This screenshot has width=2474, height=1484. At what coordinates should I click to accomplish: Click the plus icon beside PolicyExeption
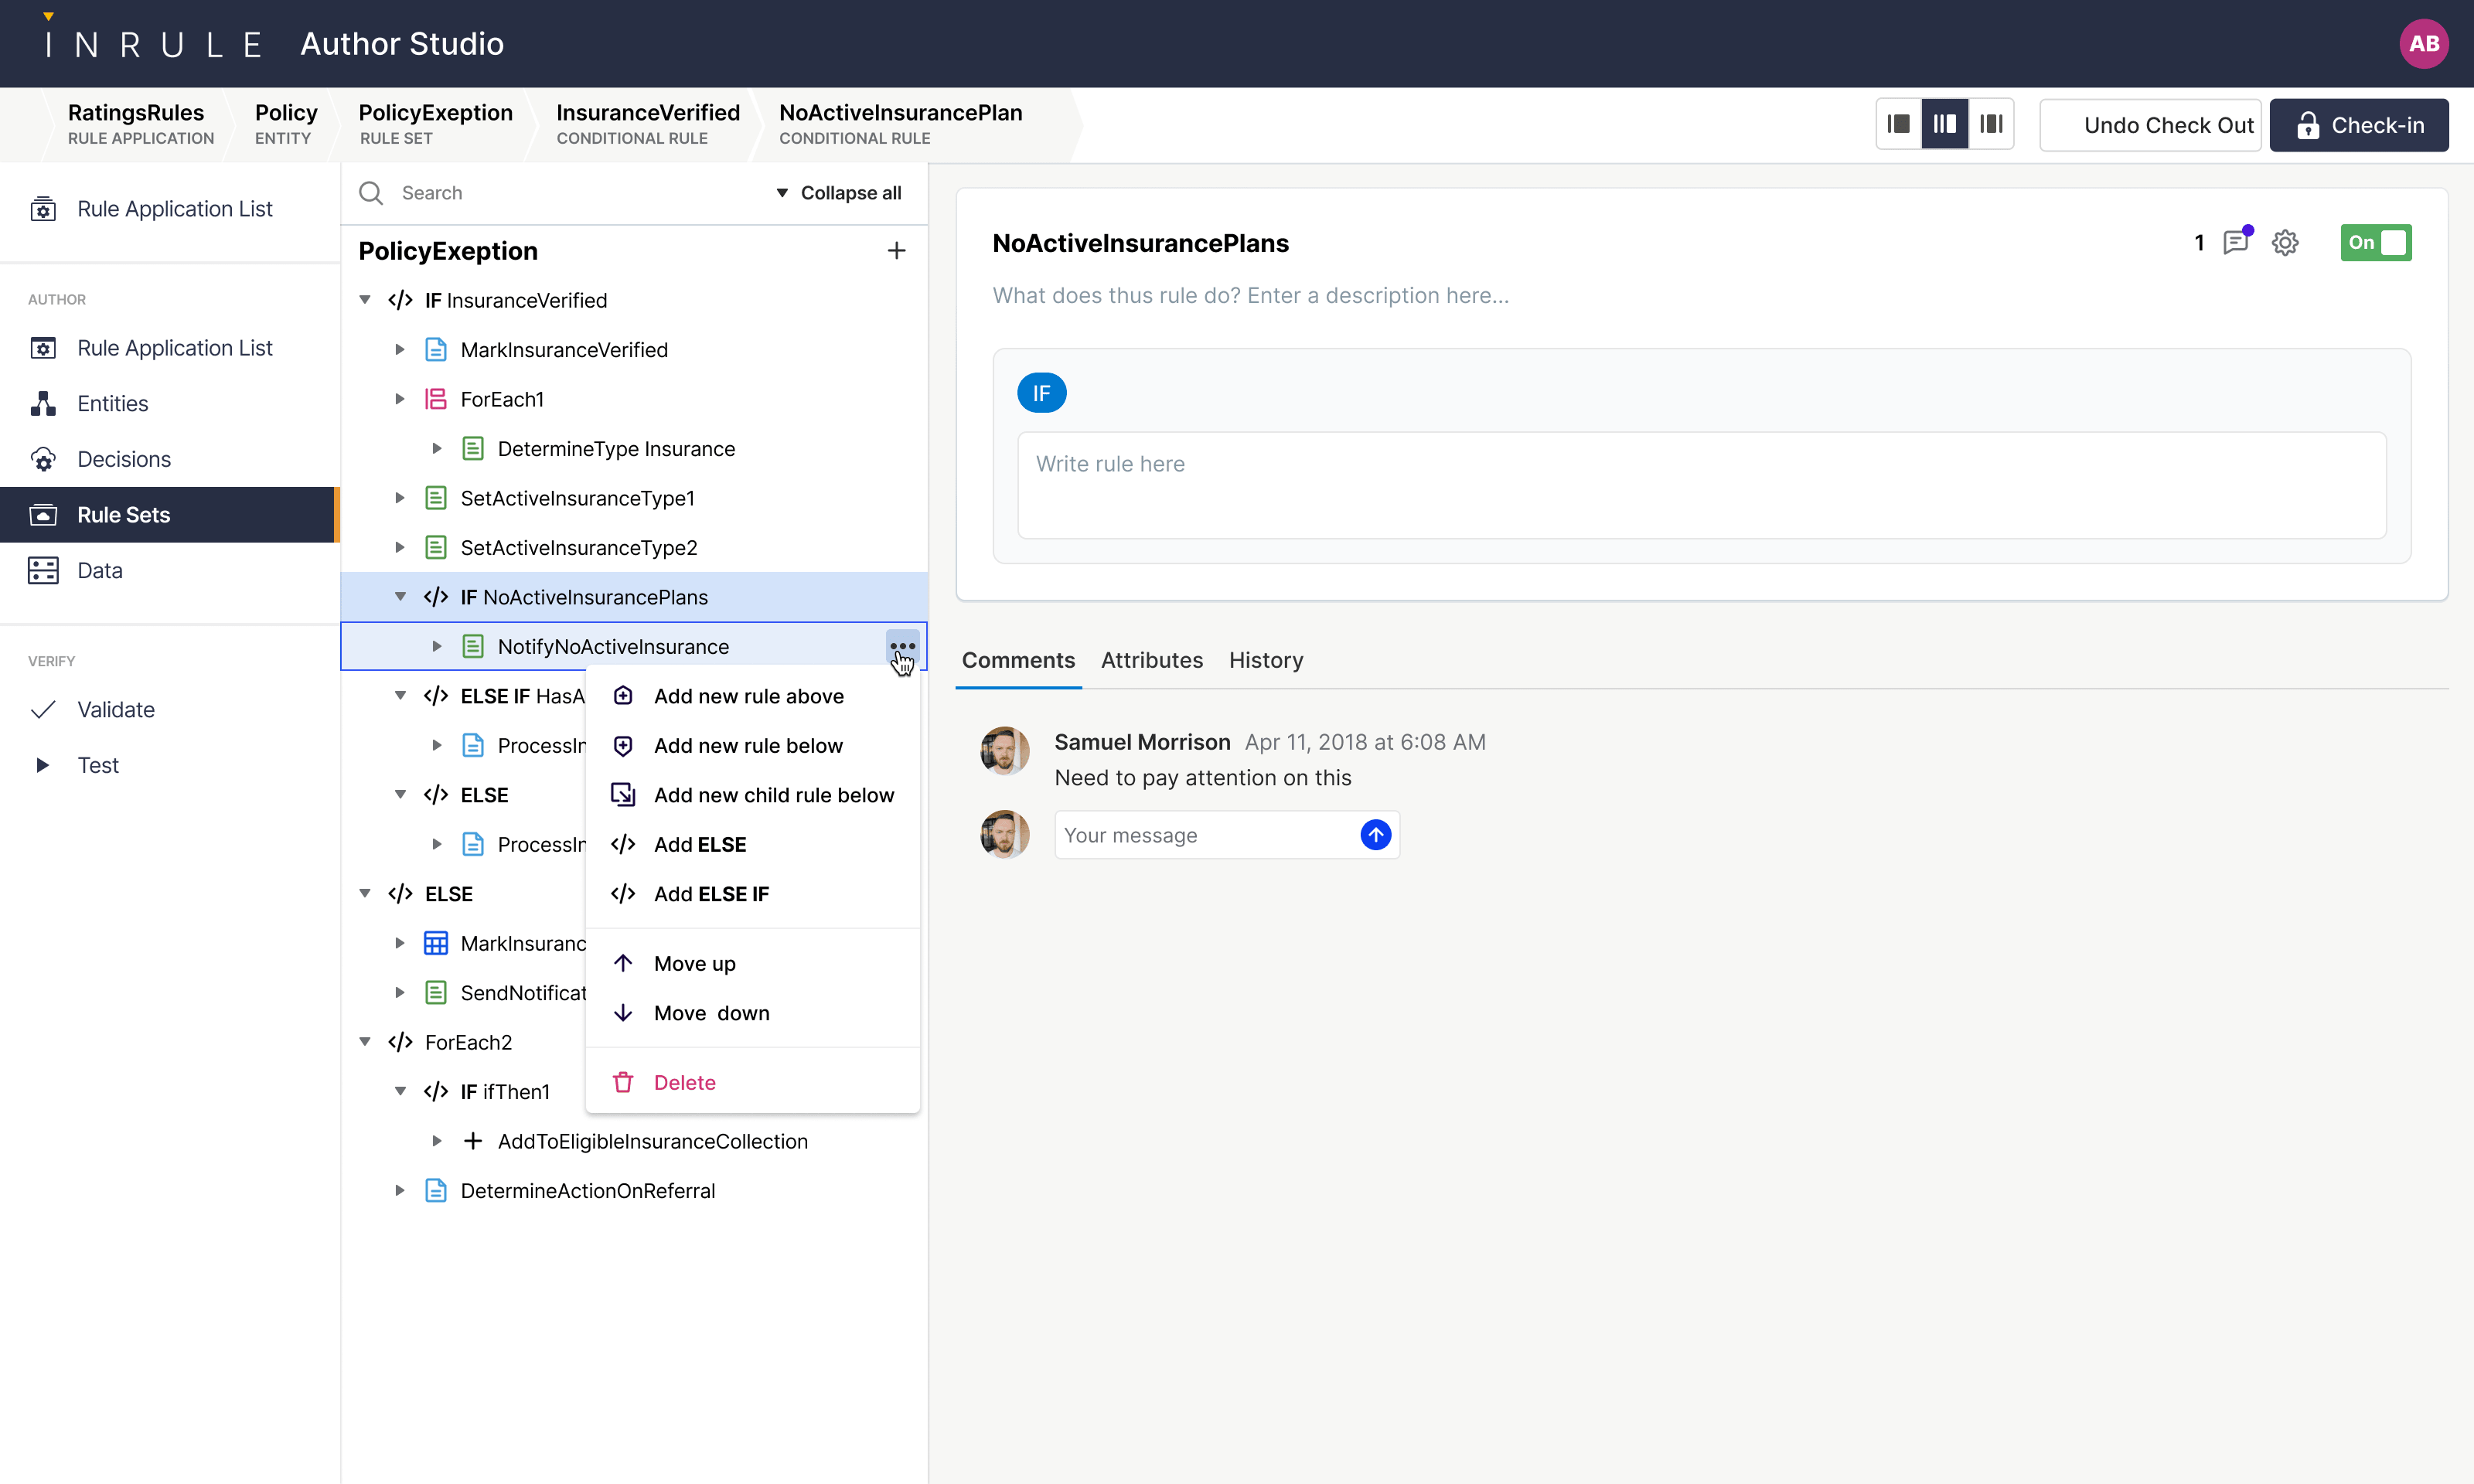coord(896,251)
